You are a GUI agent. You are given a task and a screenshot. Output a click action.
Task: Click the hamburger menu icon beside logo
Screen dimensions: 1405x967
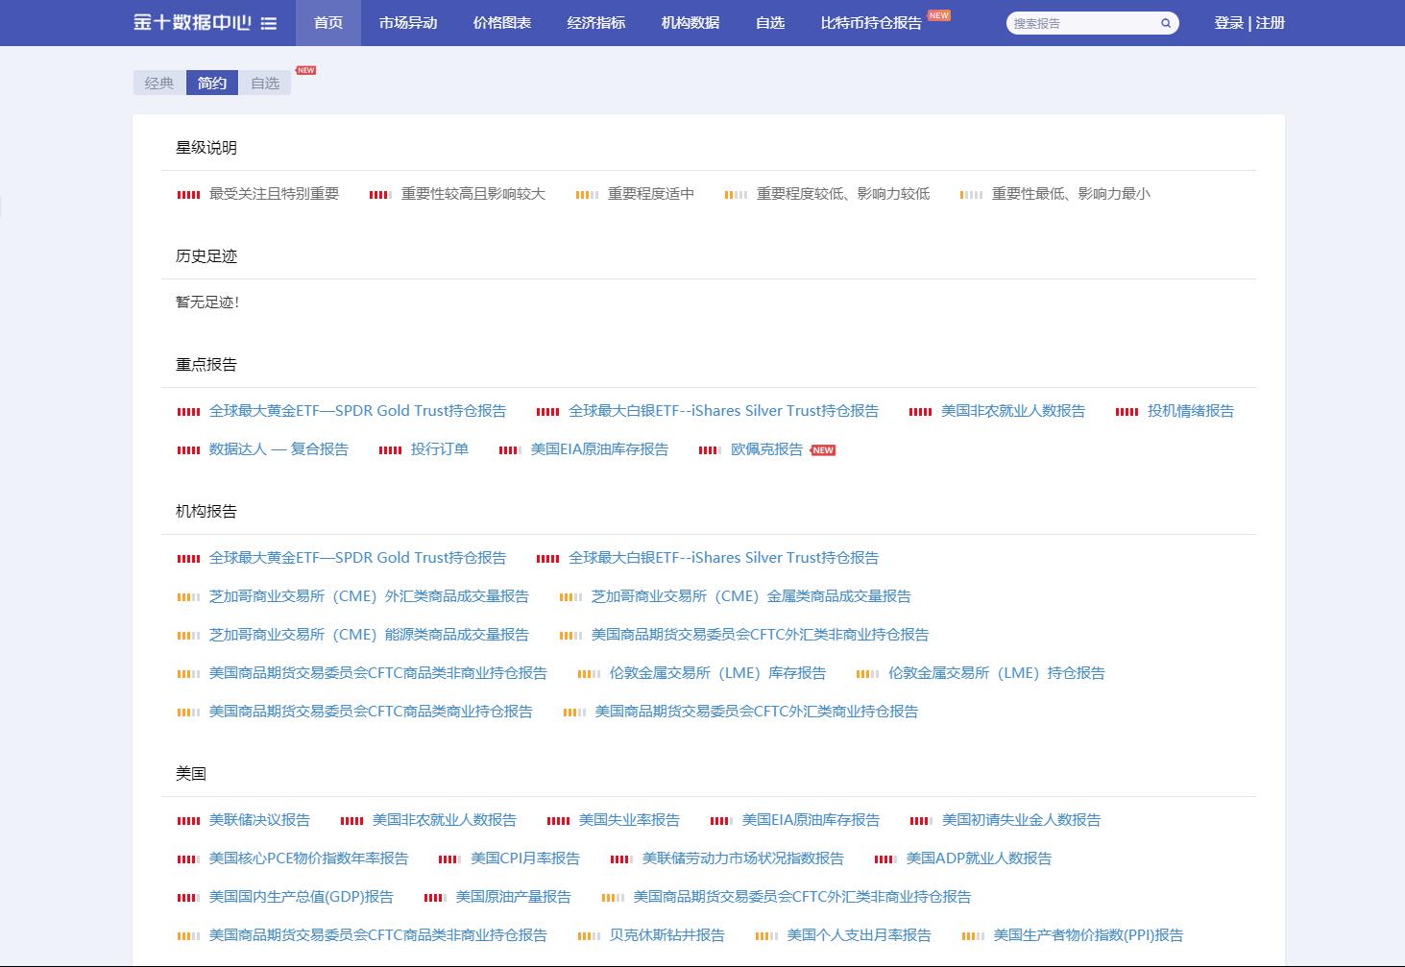coord(269,23)
